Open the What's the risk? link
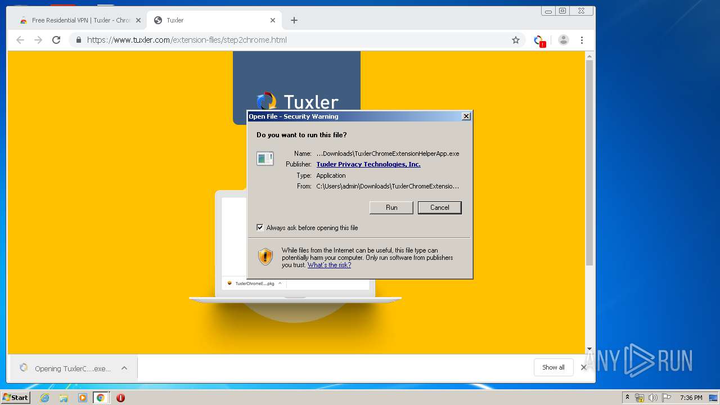This screenshot has height=405, width=720. pos(329,265)
